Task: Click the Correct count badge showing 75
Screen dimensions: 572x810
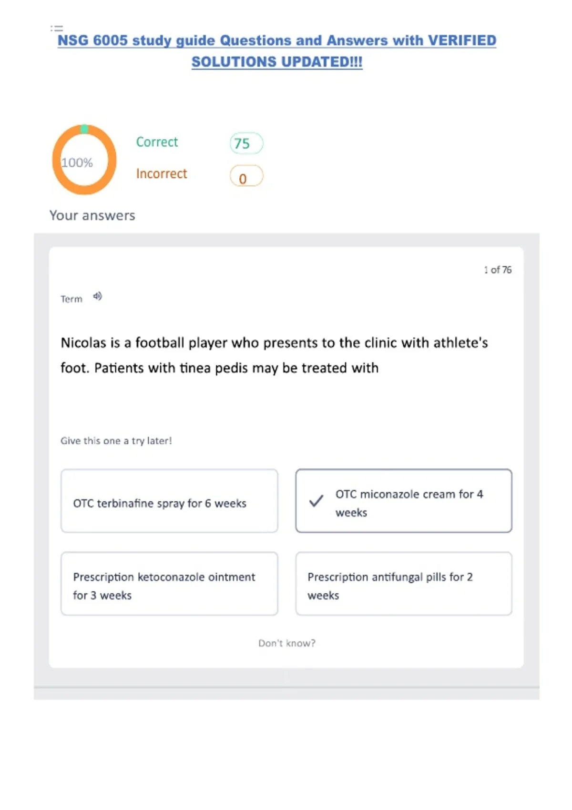Action: [246, 143]
